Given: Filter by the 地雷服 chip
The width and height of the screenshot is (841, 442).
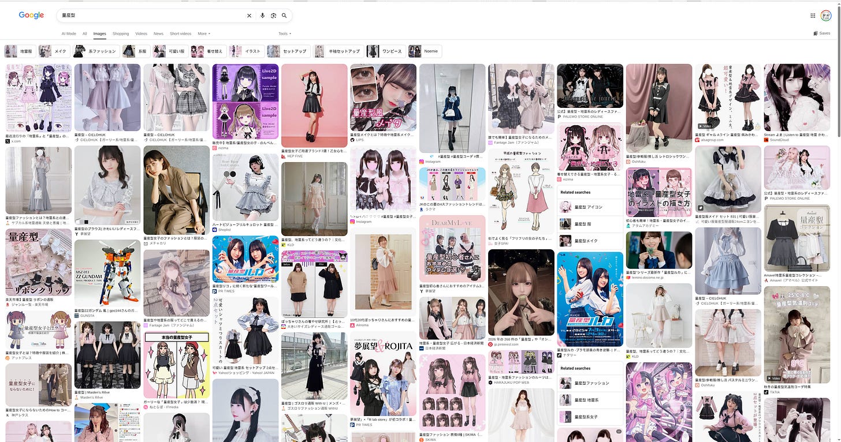Looking at the screenshot, I should click(20, 51).
